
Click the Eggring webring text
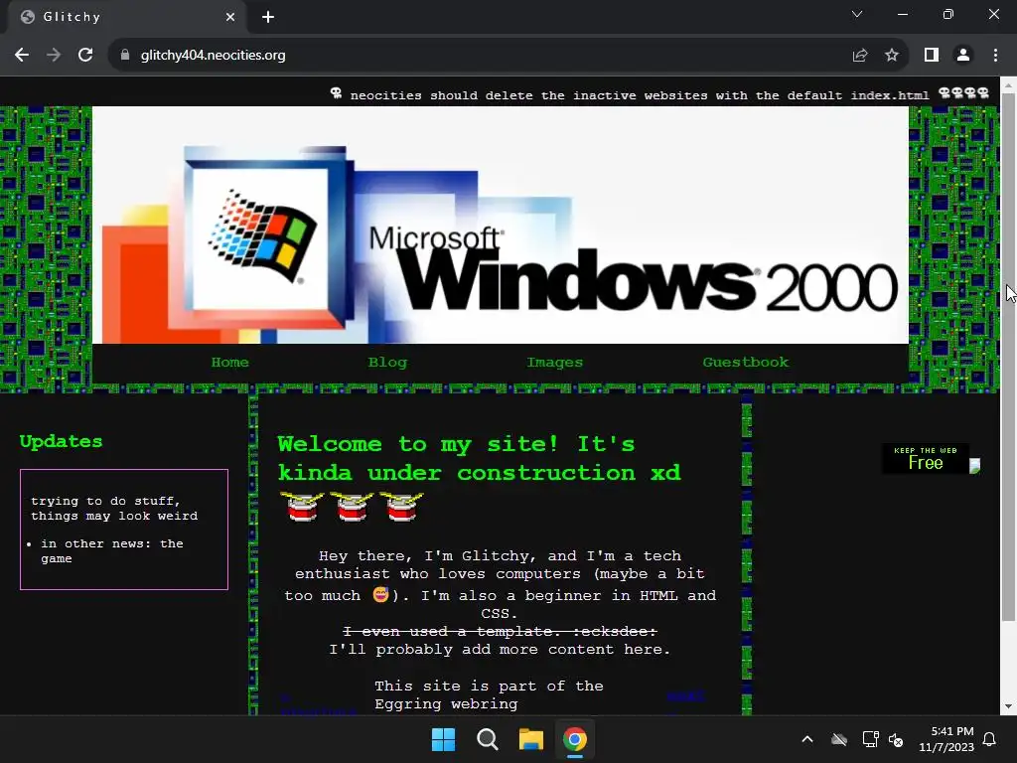click(x=489, y=694)
